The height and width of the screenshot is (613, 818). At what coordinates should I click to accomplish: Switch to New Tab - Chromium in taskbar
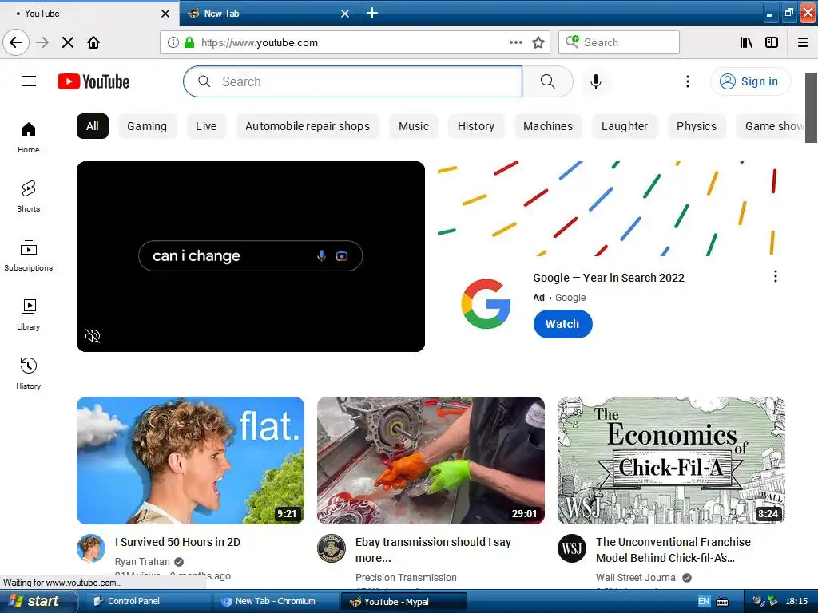[x=275, y=601]
